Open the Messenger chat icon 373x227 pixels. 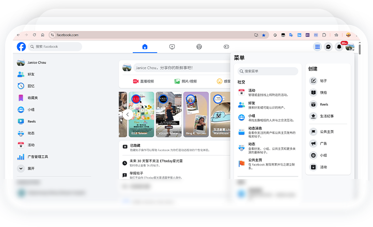coord(328,46)
